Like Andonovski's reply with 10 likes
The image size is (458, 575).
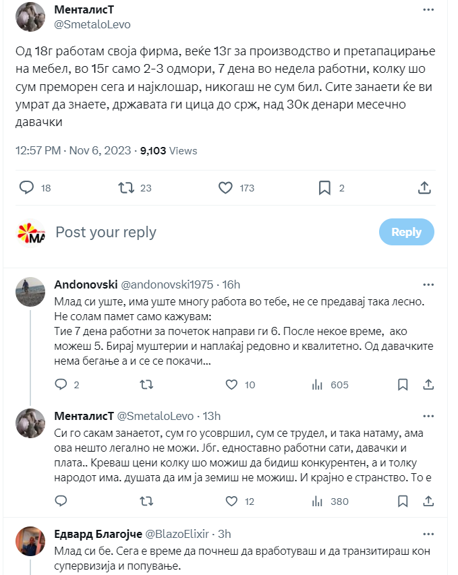[231, 385]
